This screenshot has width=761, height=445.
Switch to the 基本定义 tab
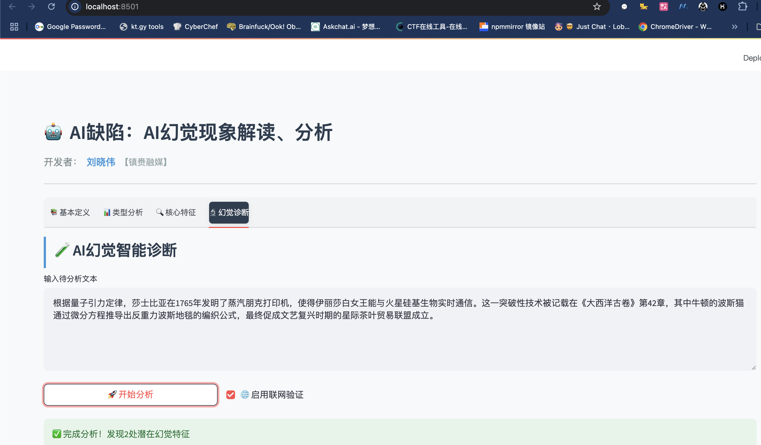(70, 212)
